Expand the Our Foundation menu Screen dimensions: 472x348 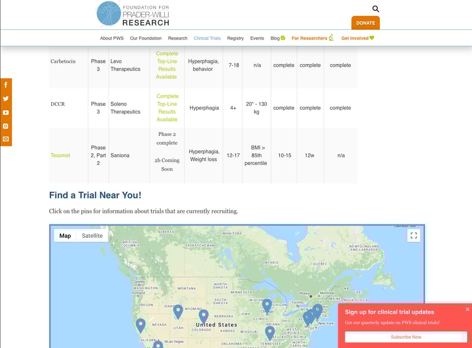(146, 38)
